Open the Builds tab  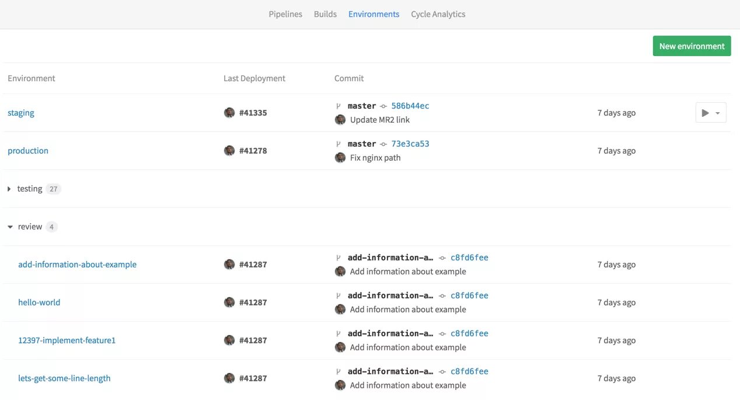[325, 14]
